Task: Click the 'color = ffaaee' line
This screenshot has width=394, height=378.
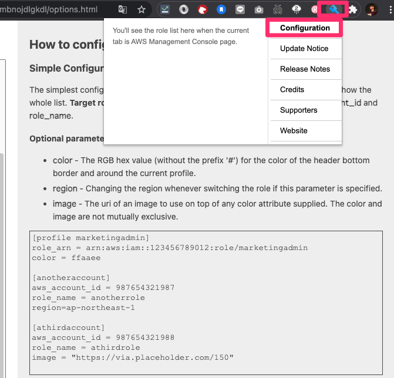Action: (66, 258)
